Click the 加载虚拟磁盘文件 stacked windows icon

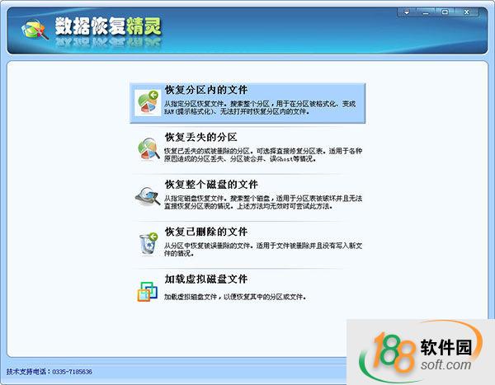pyautogui.click(x=148, y=289)
